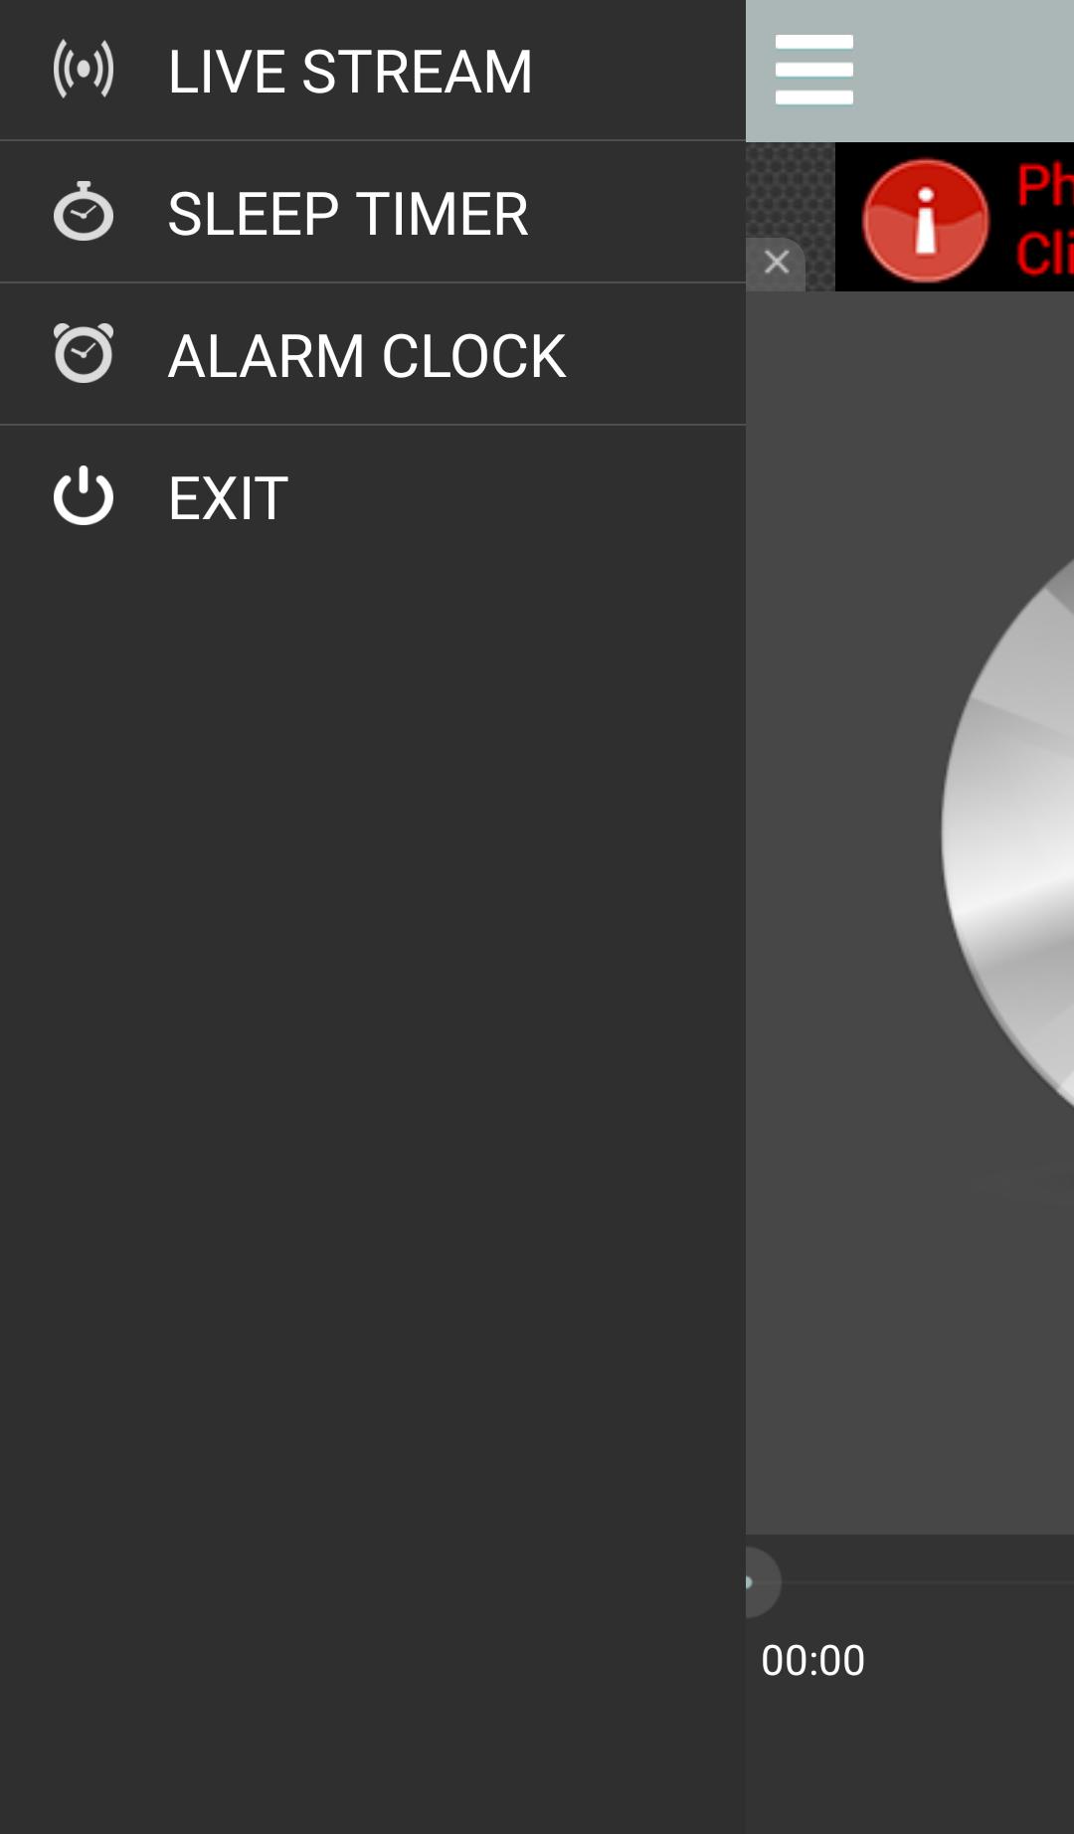Open the LIVE STREAM menu item
Viewport: 1074px width, 1834px height.
[x=373, y=70]
